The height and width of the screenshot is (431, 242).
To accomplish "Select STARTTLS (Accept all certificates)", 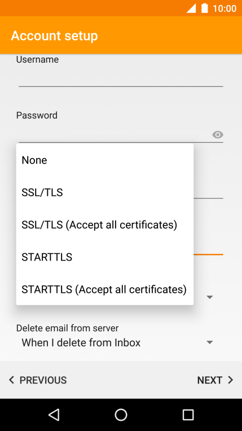I will [105, 289].
